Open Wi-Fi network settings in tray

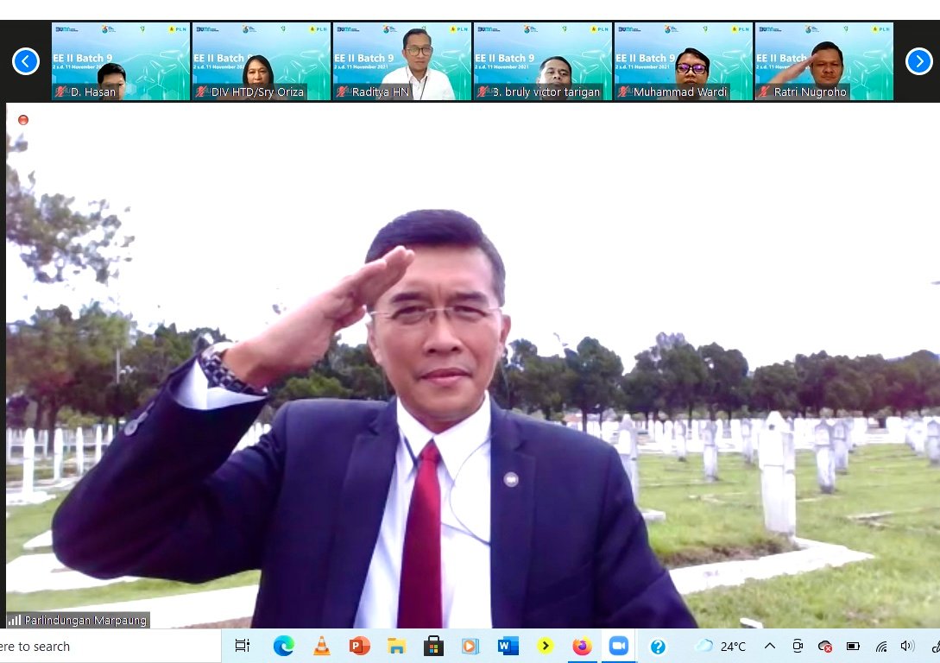(x=880, y=646)
